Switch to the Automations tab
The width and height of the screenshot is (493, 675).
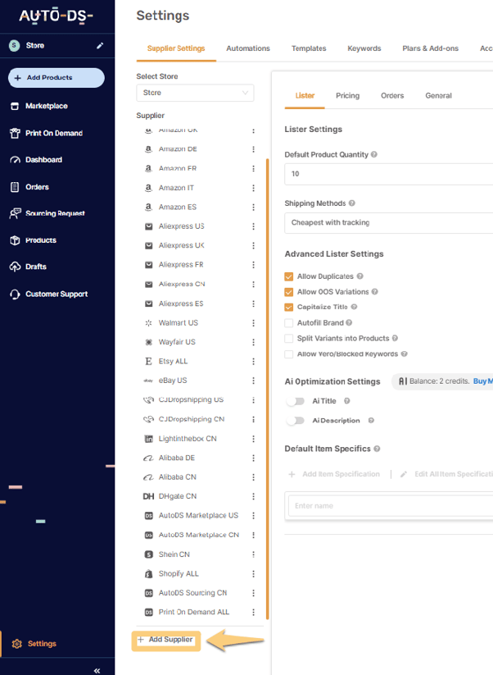tap(248, 48)
